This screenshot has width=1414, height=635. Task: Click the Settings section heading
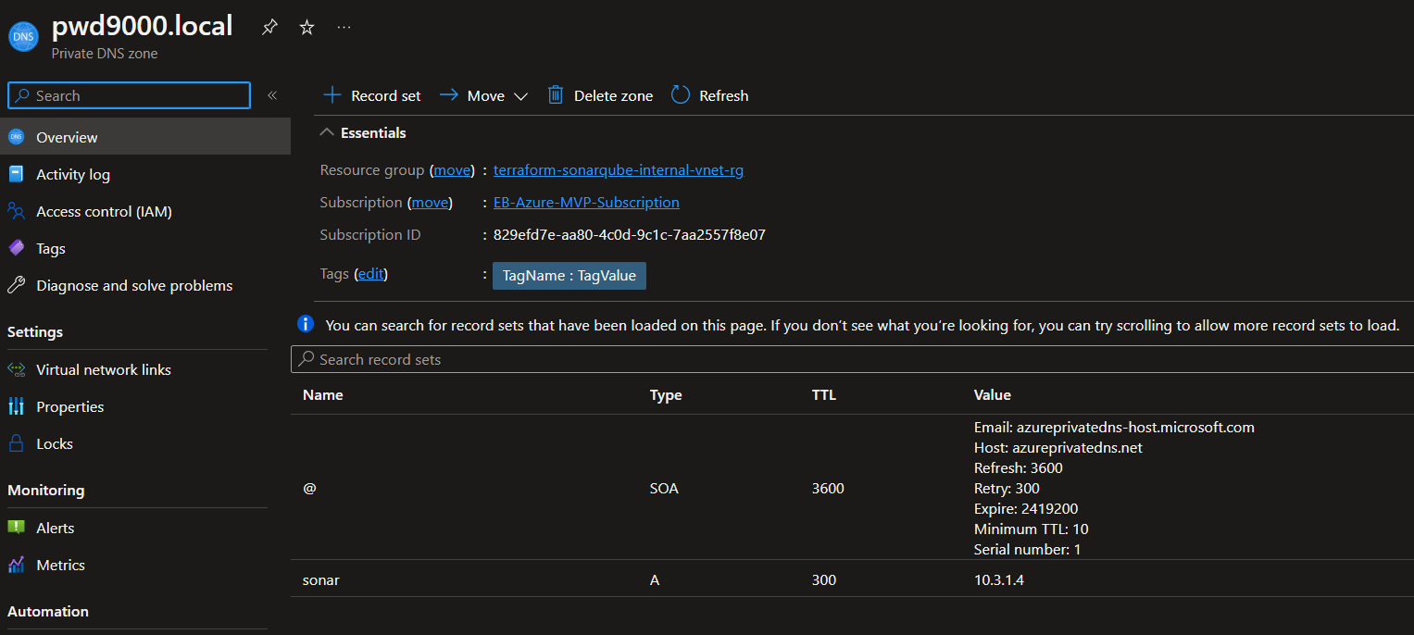pyautogui.click(x=35, y=331)
